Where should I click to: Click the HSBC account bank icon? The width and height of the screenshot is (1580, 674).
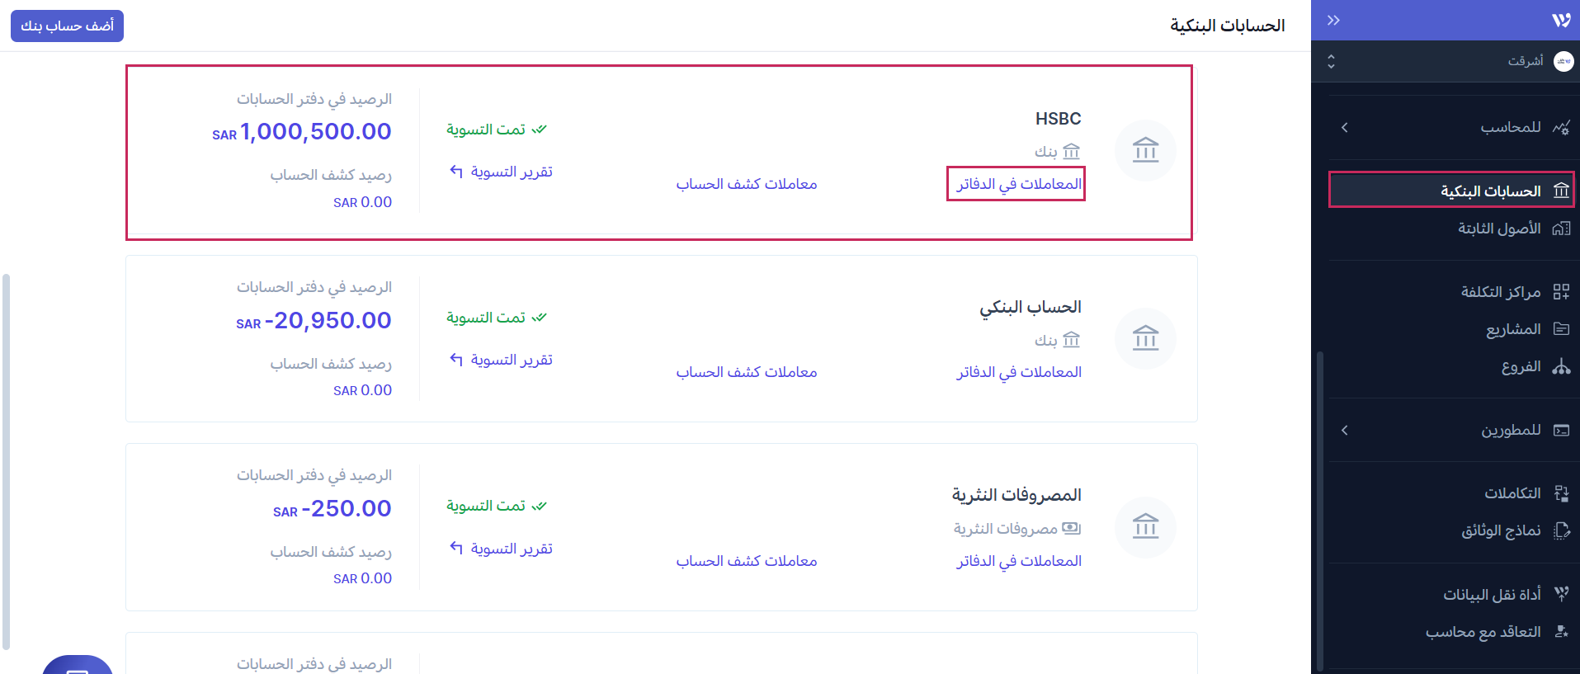pyautogui.click(x=1145, y=150)
